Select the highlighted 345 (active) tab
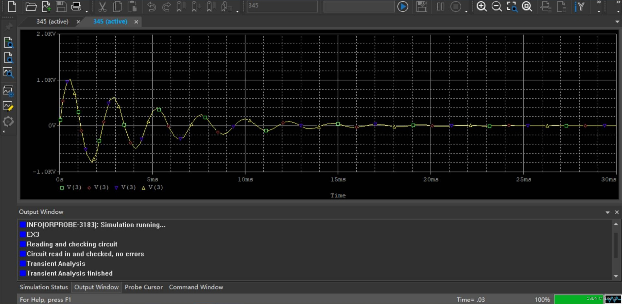Viewport: 622px width, 304px height. [110, 22]
